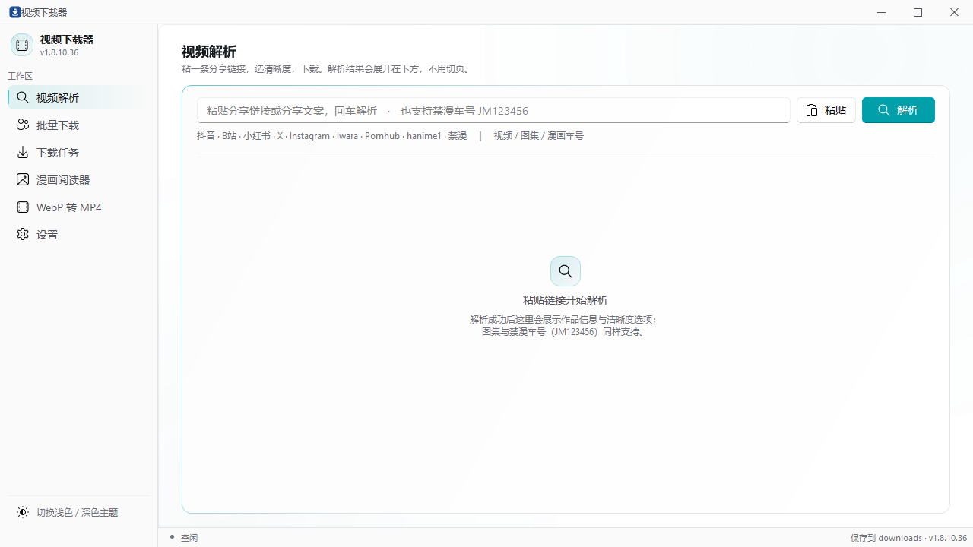The width and height of the screenshot is (973, 547).
Task: Click the people icon beside 批量下载
Action: 23,125
